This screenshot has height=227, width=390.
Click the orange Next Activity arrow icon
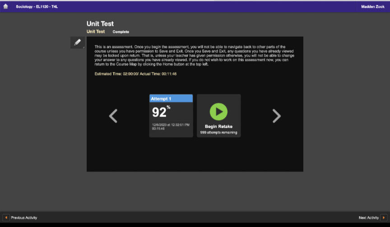(383, 218)
